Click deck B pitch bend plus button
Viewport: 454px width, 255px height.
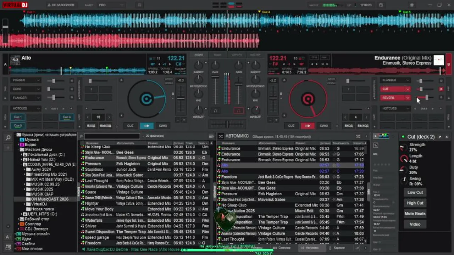point(276,120)
